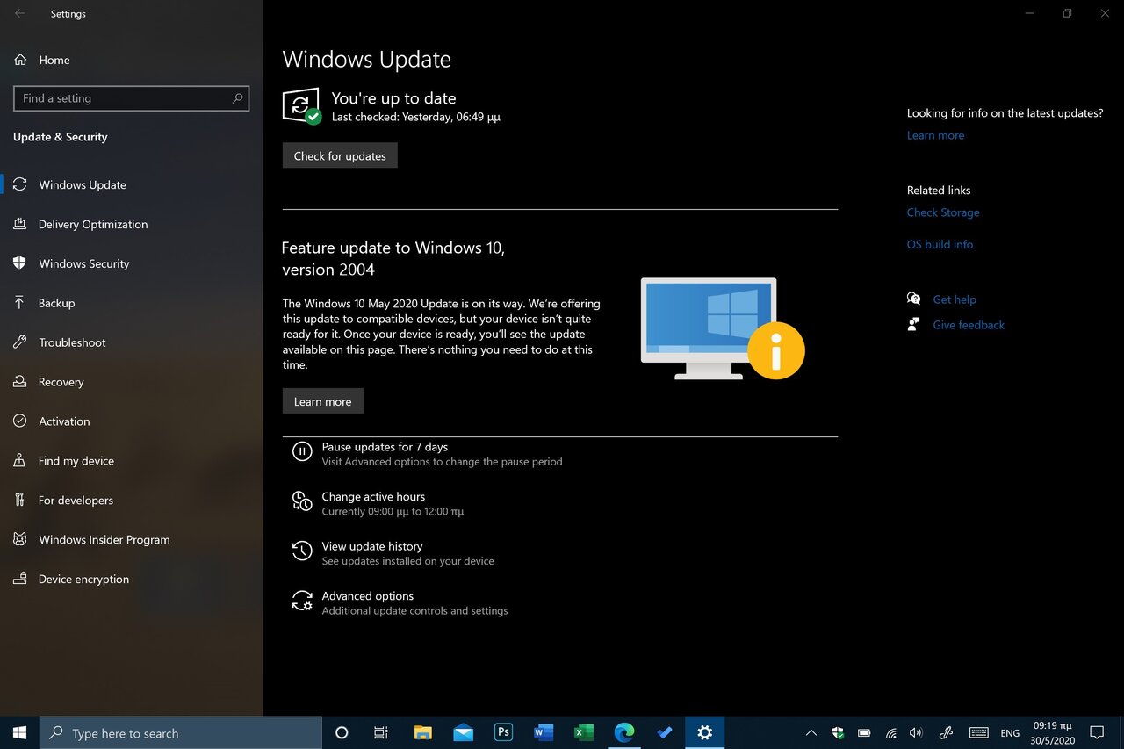Go back with the Settings back arrow

click(x=19, y=14)
